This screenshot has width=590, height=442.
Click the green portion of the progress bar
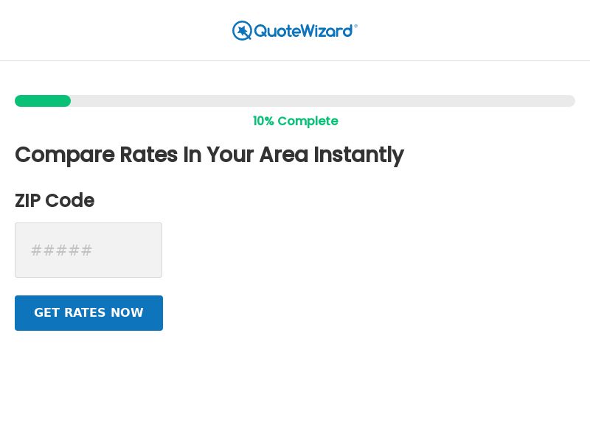coord(43,101)
